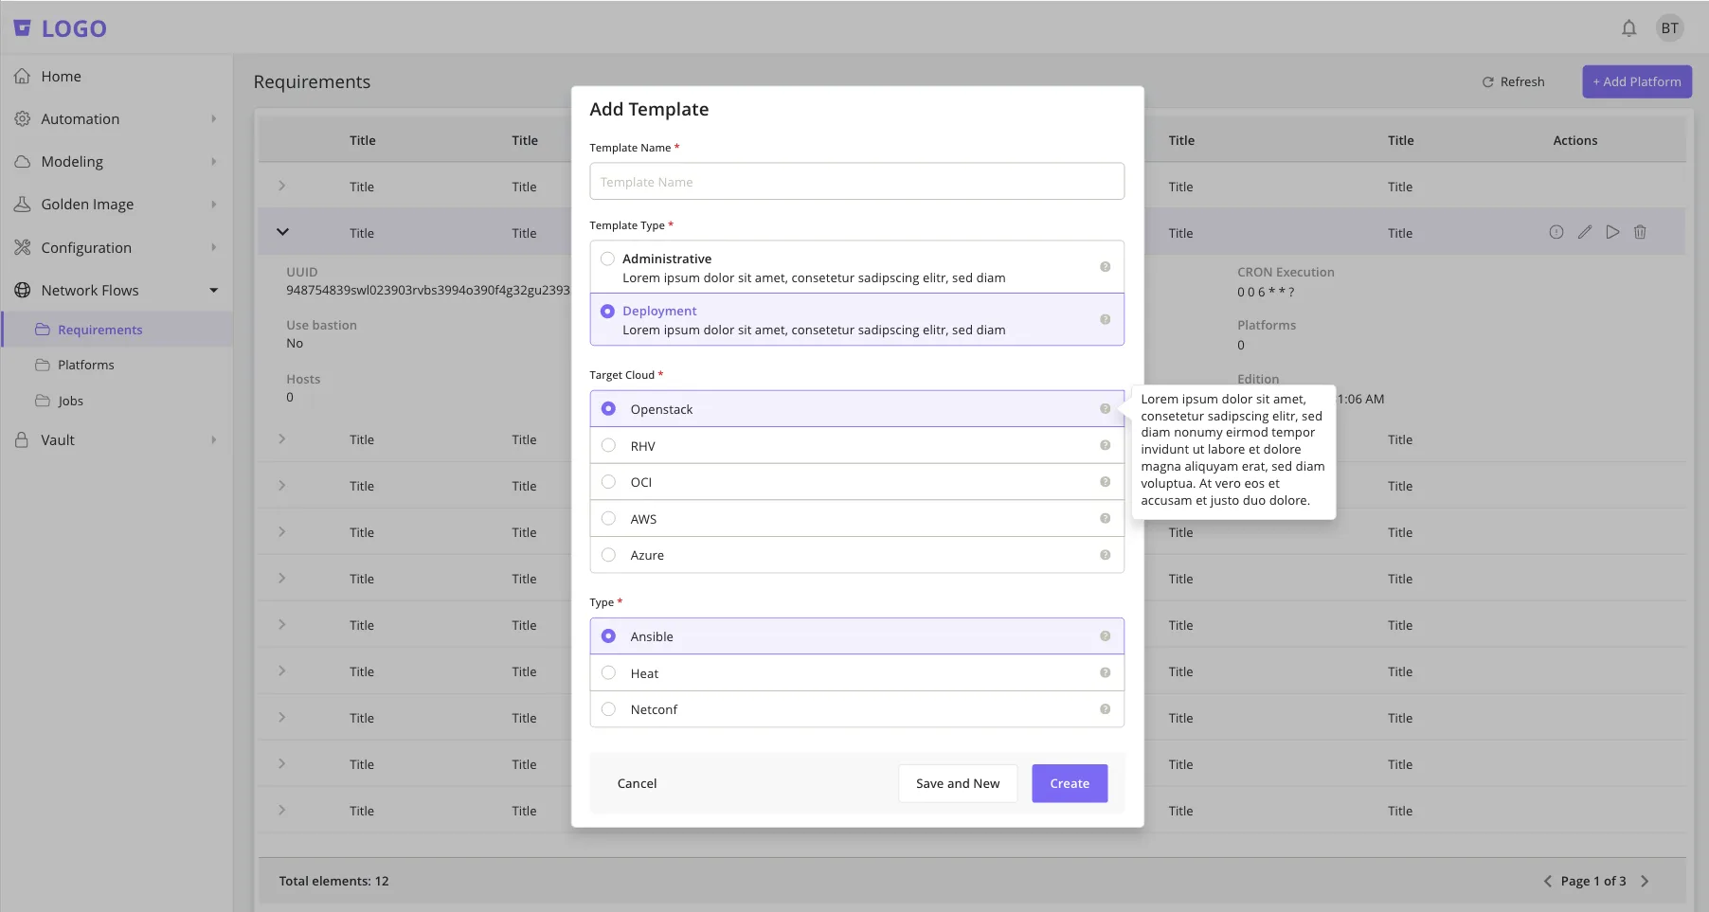This screenshot has width=1709, height=912.
Task: Open Requirements under Network Flows
Action: click(x=117, y=330)
